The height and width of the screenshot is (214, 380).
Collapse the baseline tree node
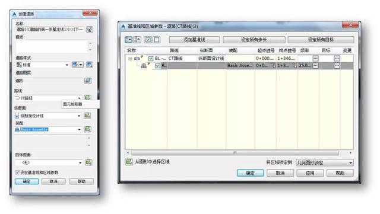[x=130, y=59]
